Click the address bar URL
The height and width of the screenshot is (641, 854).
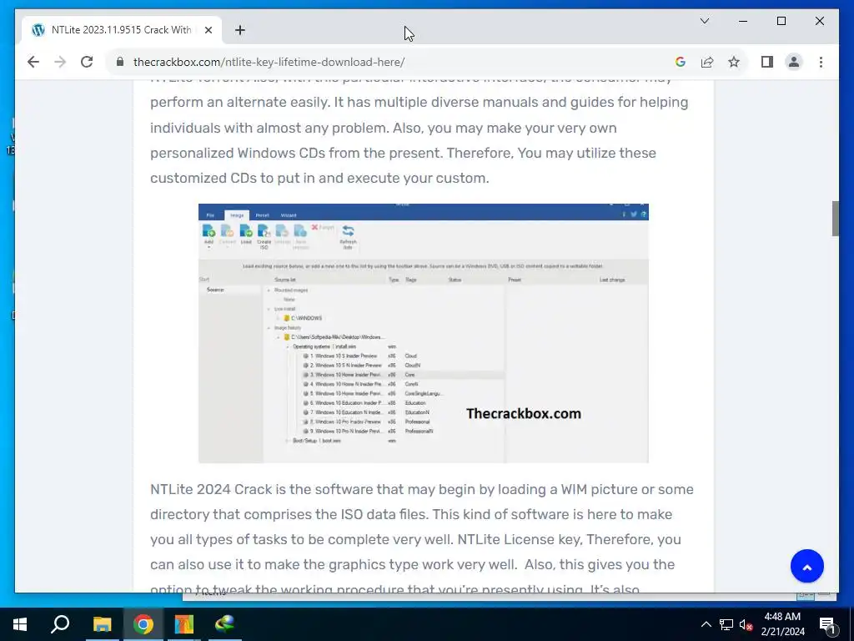269,62
